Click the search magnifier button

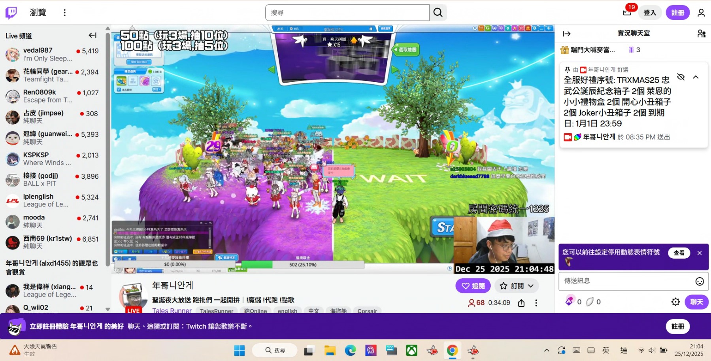point(438,13)
